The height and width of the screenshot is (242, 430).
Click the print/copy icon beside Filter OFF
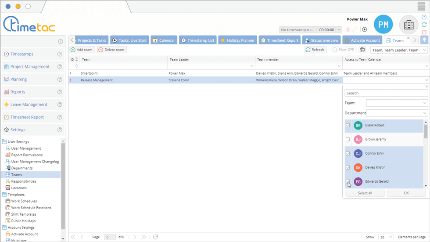(362, 50)
